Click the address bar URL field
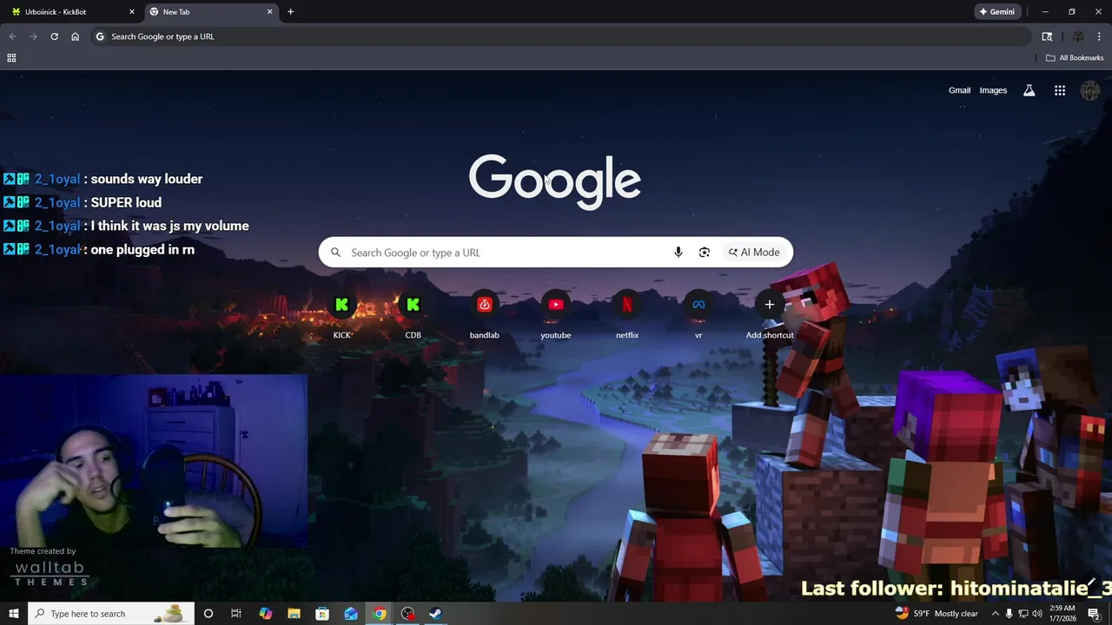Viewport: 1112px width, 625px height. [x=560, y=36]
